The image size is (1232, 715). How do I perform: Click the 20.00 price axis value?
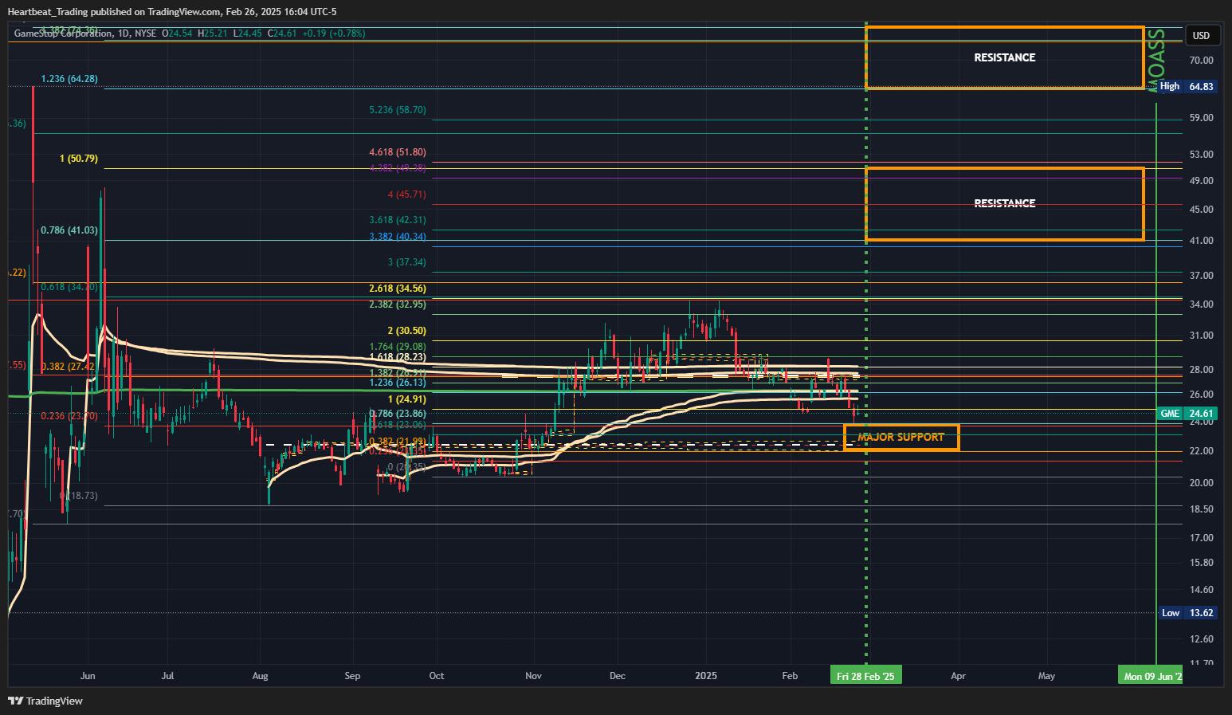(1201, 483)
